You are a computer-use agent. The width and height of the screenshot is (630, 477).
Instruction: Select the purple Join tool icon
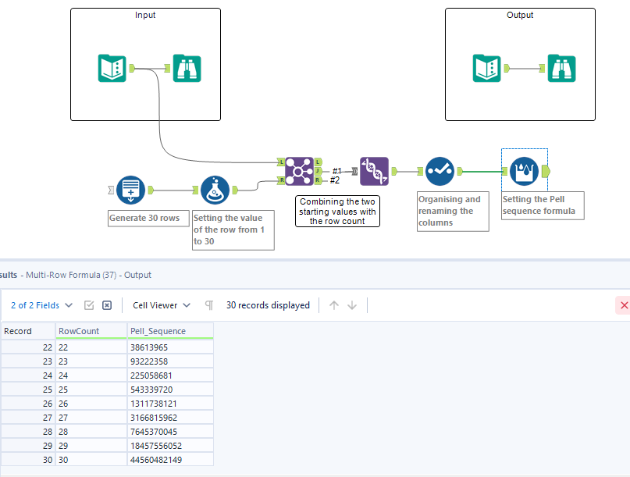(299, 172)
